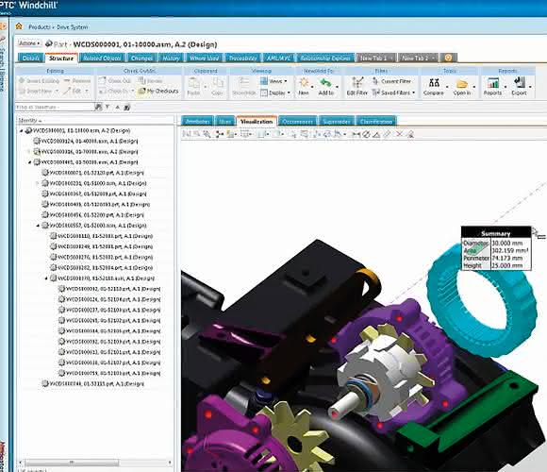
Task: Click the structure tree icon in visualization toolbar
Action: tap(220, 134)
